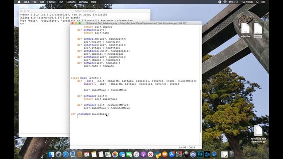Open the Options menu

71,2
